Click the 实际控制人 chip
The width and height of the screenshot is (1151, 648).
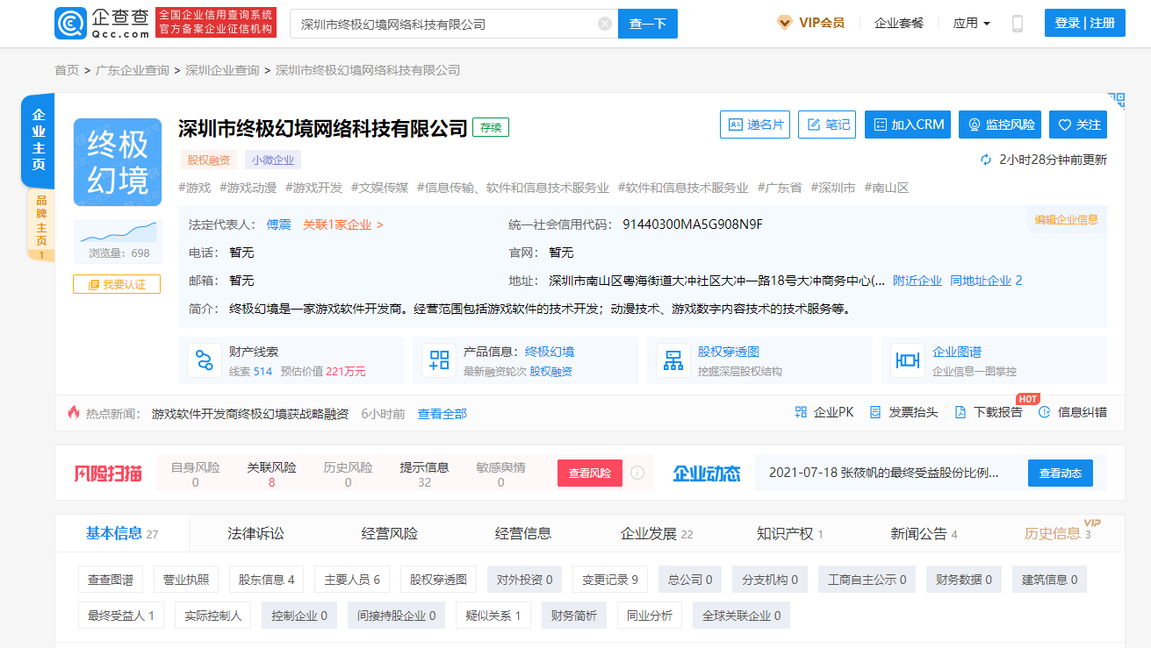click(213, 616)
